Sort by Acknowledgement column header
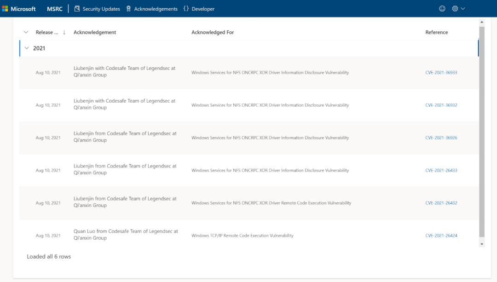Viewport: 497px width, 282px height. point(95,32)
